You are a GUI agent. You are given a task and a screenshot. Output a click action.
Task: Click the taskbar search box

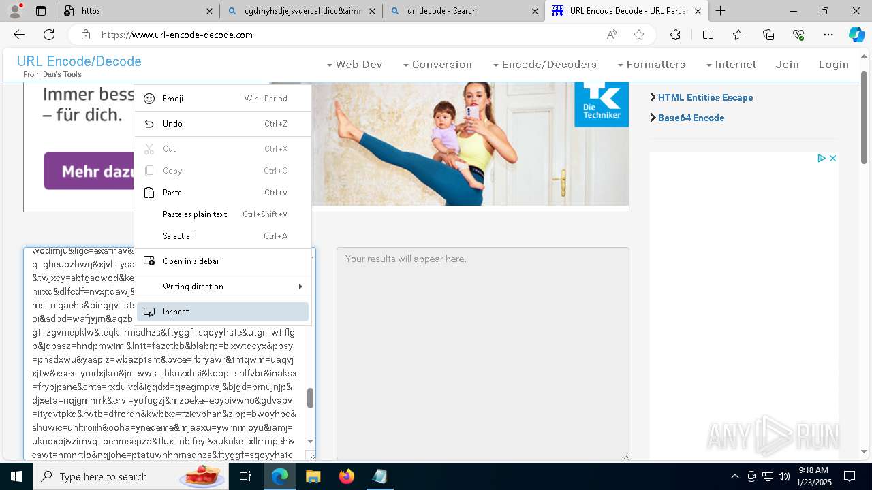(x=129, y=476)
